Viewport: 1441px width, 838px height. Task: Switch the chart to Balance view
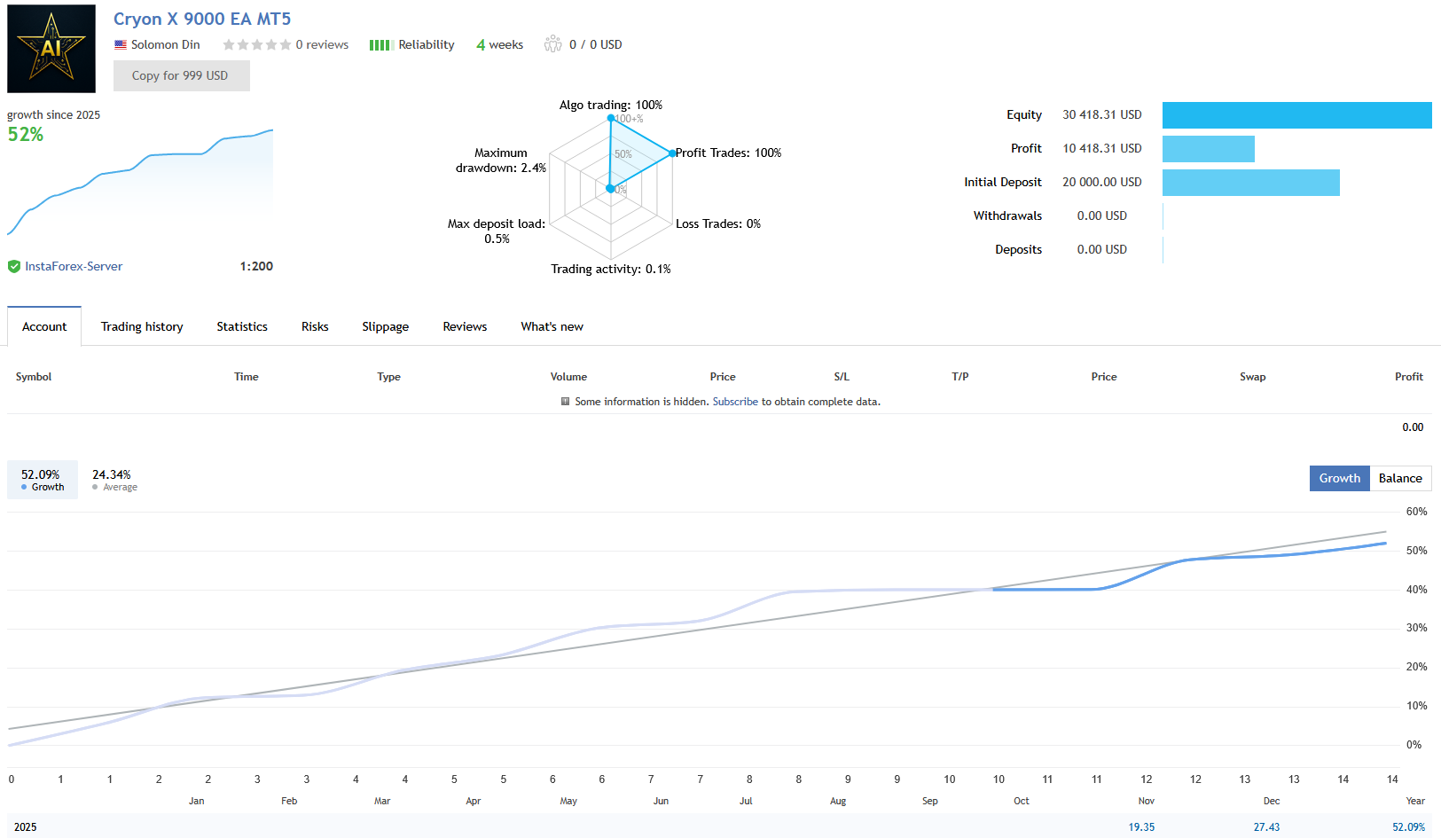click(1399, 478)
